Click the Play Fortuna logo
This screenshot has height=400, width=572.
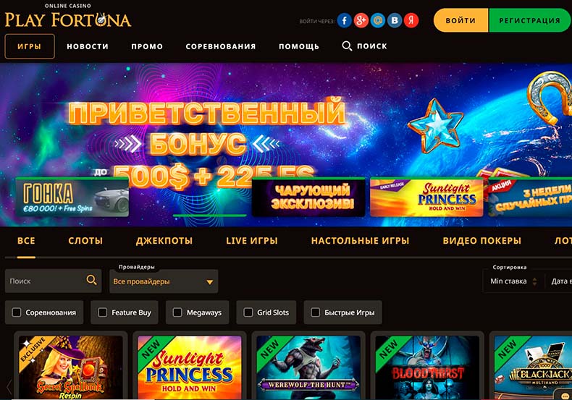click(68, 17)
